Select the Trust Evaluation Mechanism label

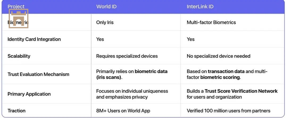[x=39, y=74]
